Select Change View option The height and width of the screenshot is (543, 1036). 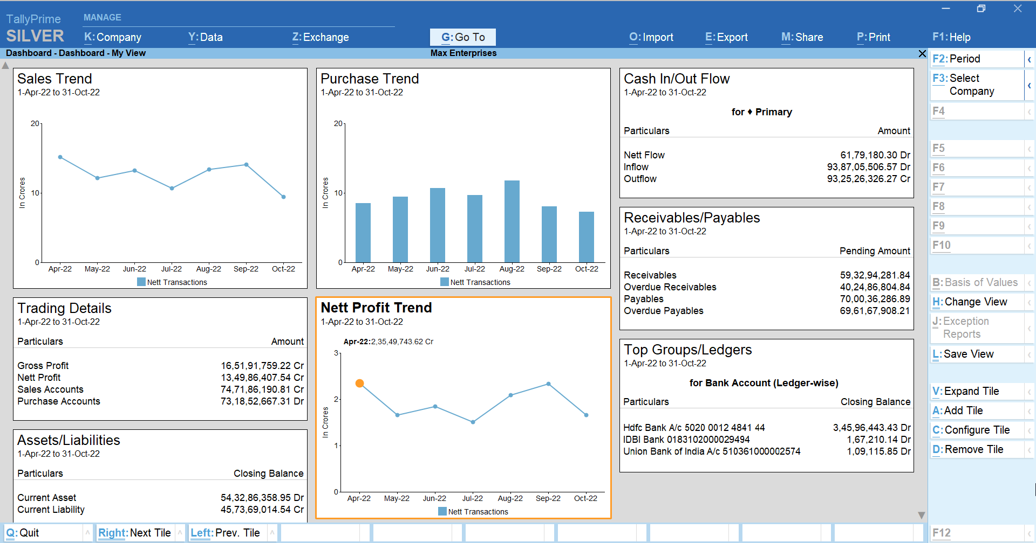(975, 302)
